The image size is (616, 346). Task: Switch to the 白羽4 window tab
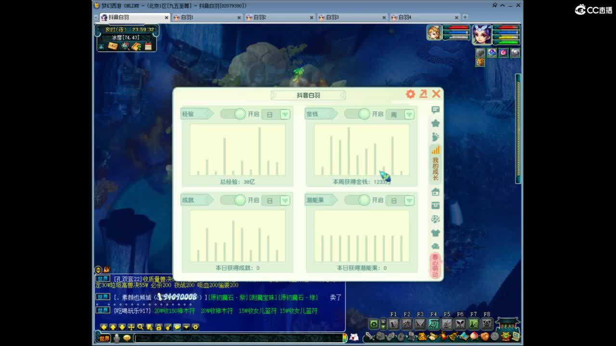[425, 17]
